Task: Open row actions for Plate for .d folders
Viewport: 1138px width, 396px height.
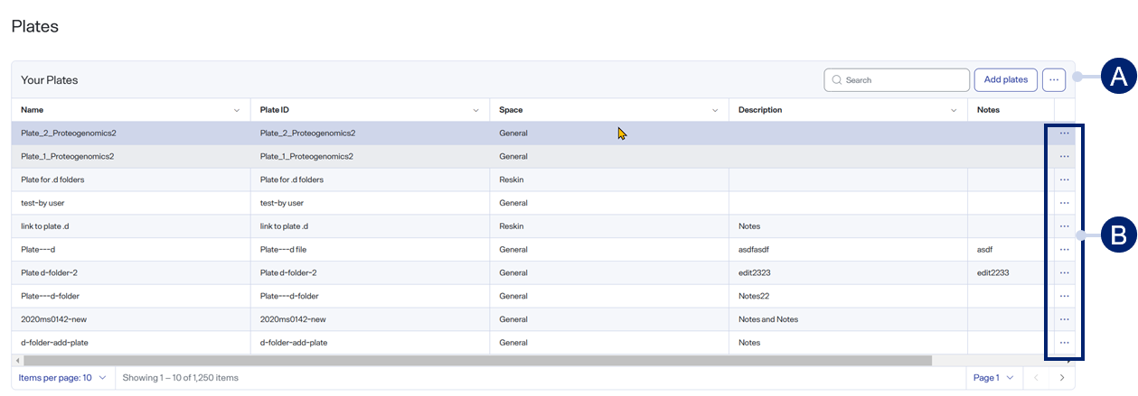Action: 1064,180
